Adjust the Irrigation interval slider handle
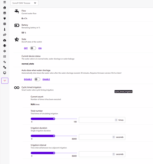Image resolution: width=153 pixels, height=164 pixels. tap(54, 153)
